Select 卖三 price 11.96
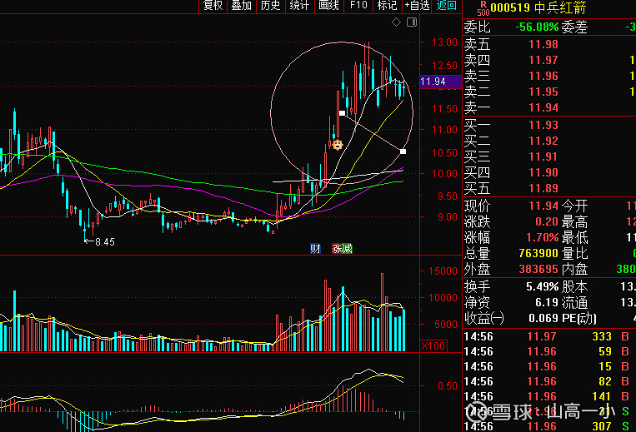 (x=543, y=76)
